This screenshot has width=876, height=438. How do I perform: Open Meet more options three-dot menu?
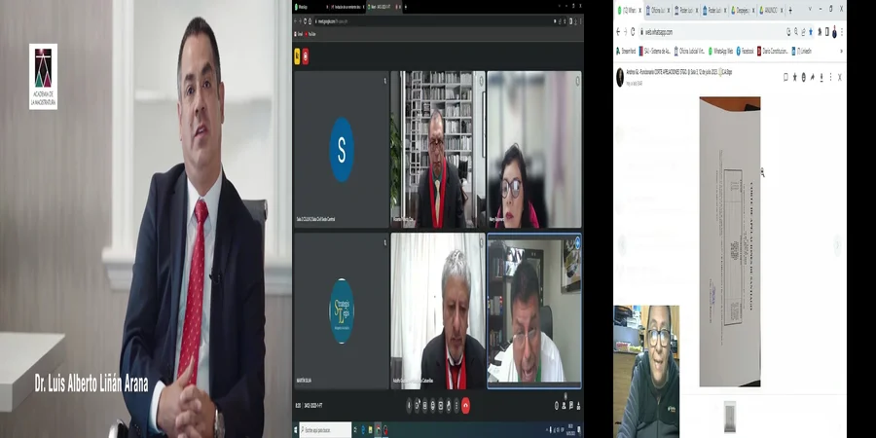[x=456, y=406]
